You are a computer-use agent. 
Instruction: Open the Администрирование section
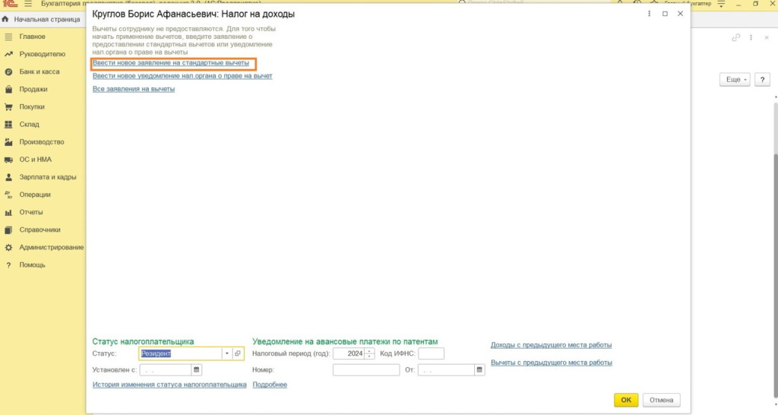pyautogui.click(x=51, y=247)
